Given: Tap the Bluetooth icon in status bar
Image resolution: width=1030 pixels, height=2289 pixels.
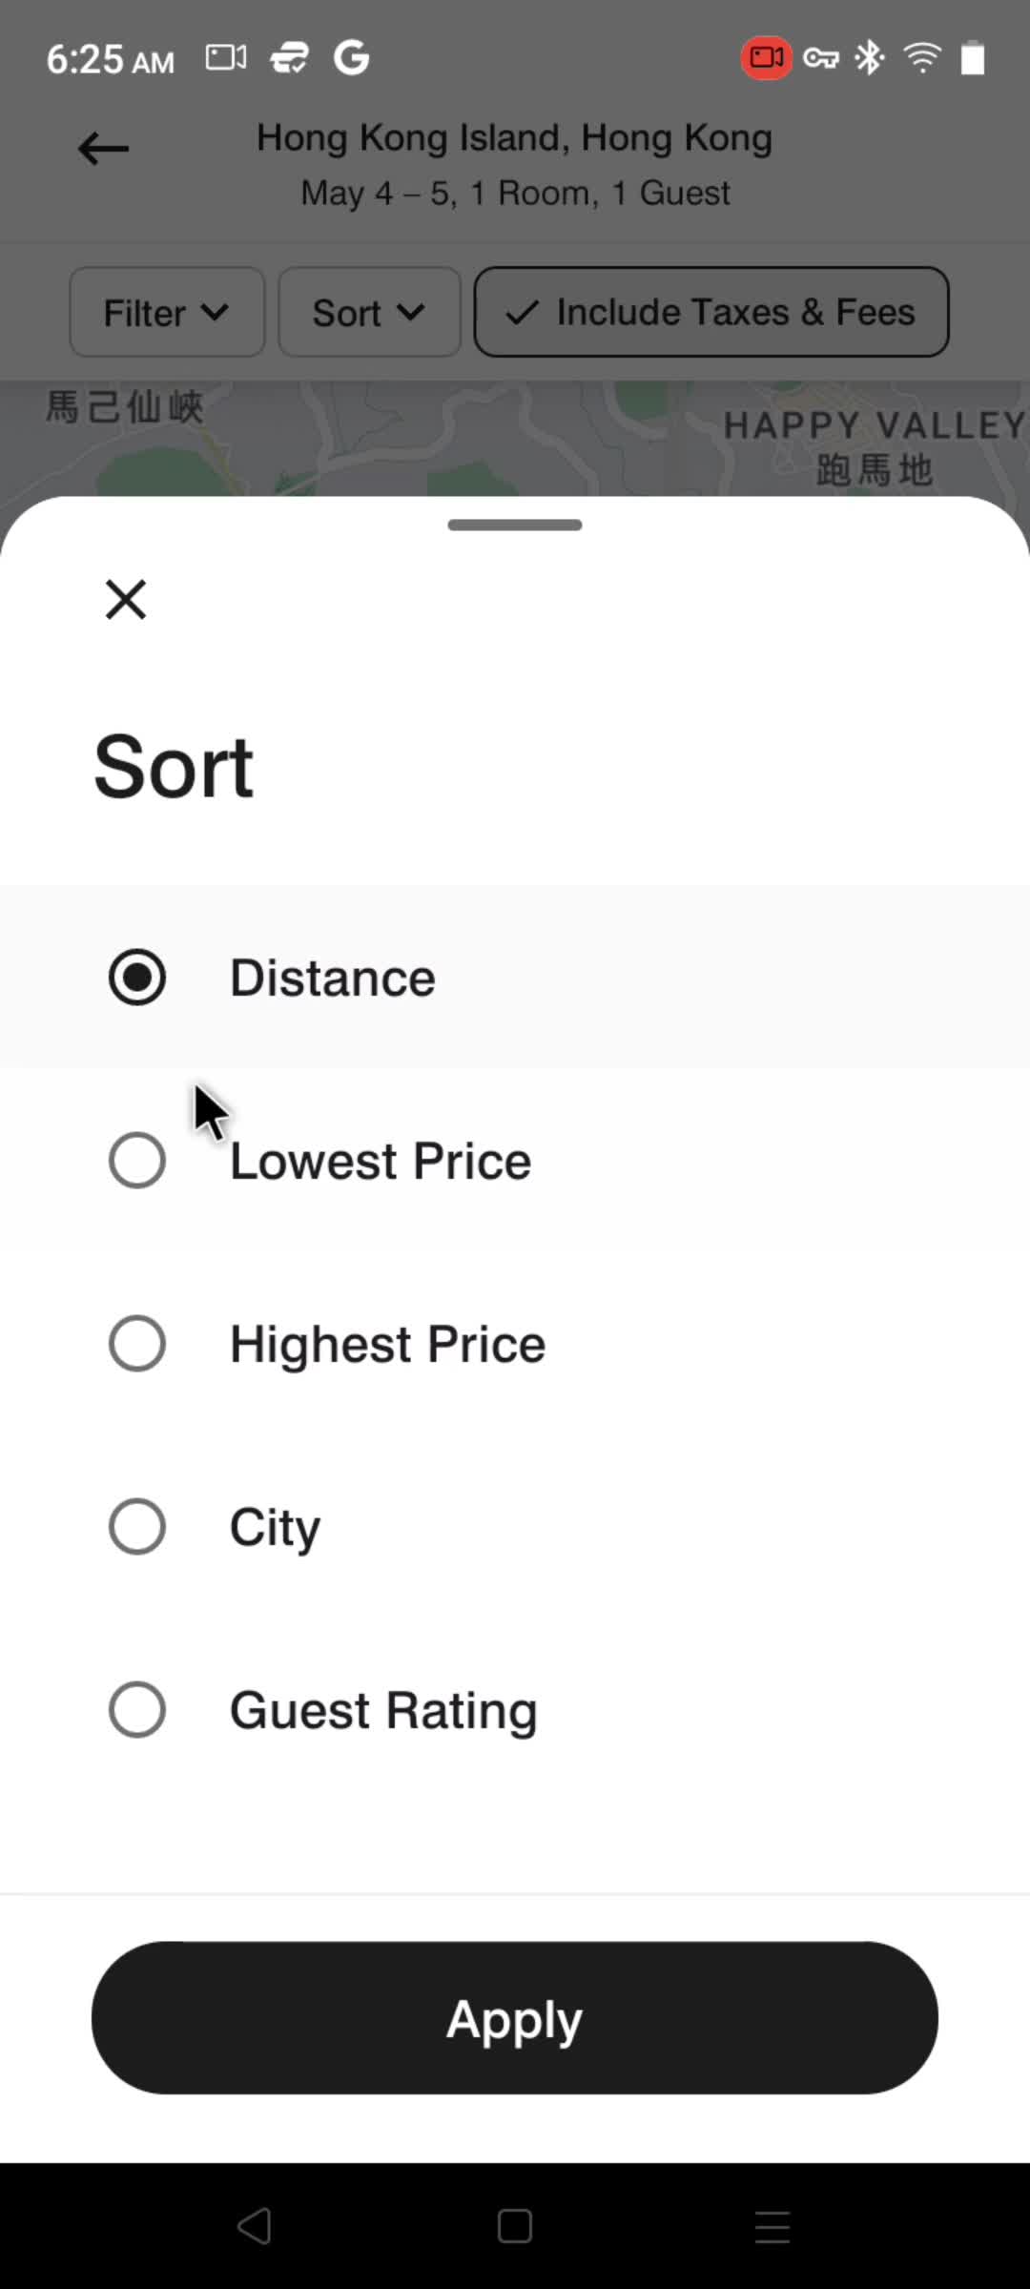Looking at the screenshot, I should coord(869,58).
